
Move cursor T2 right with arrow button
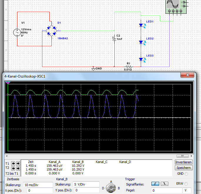tap(18, 169)
